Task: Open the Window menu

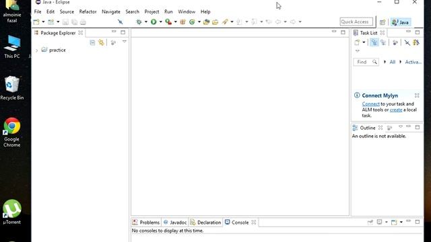Action: (187, 11)
